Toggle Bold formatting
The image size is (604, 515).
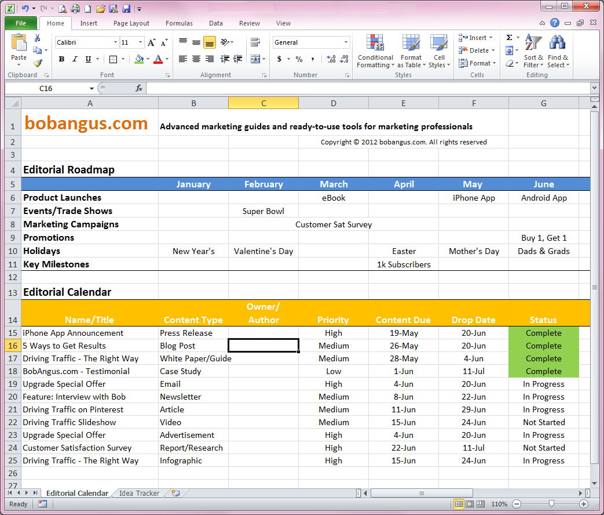pos(62,59)
